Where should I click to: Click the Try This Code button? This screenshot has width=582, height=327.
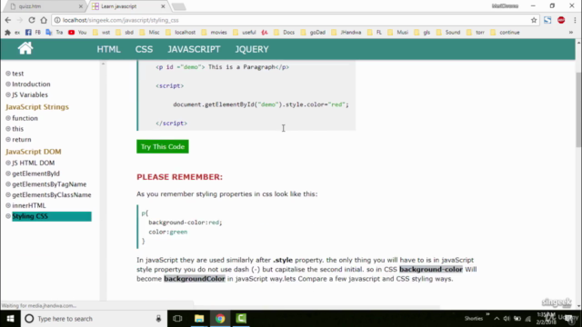pyautogui.click(x=163, y=146)
